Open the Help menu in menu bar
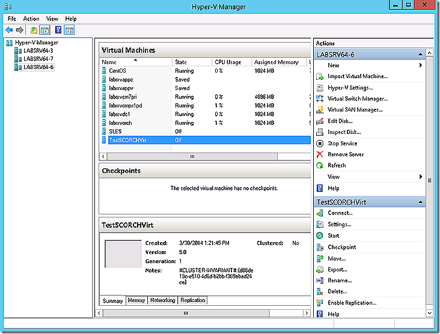The width and height of the screenshot is (440, 334). coord(71,19)
